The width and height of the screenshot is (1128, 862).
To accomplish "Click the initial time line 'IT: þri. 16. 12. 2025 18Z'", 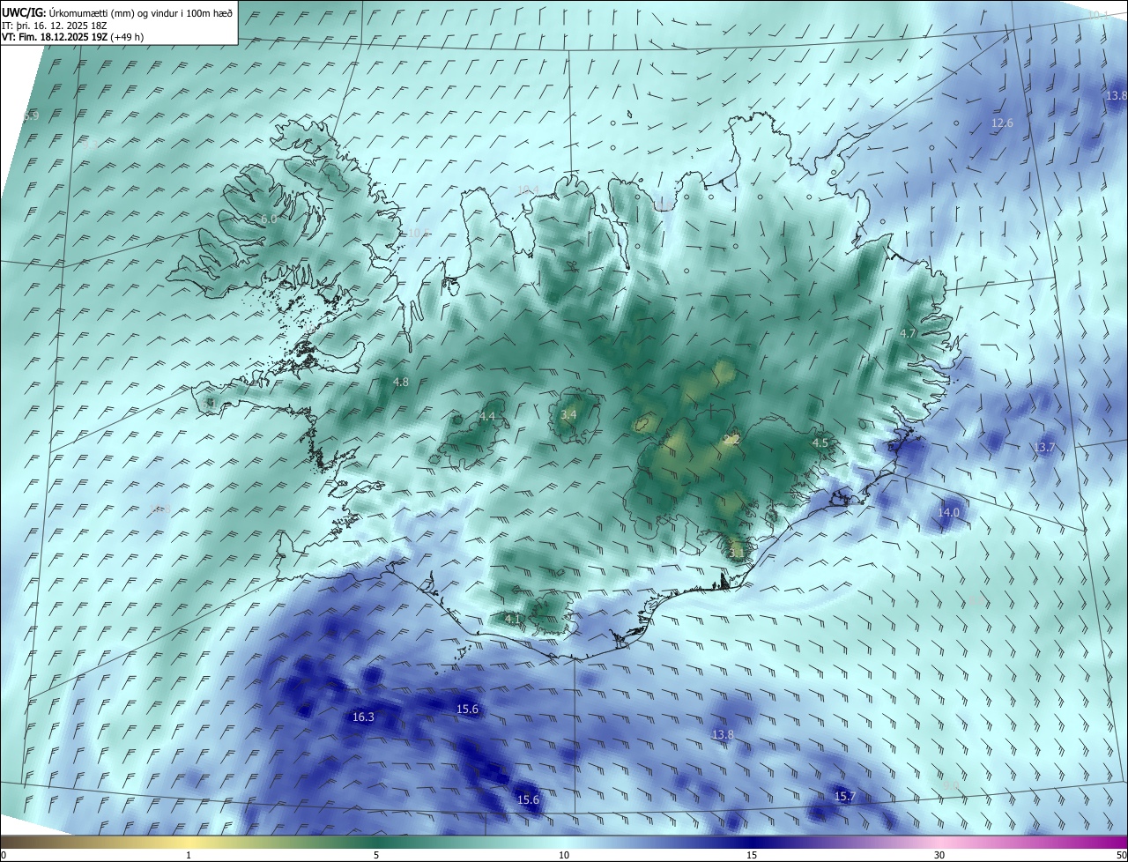I will pos(55,26).
